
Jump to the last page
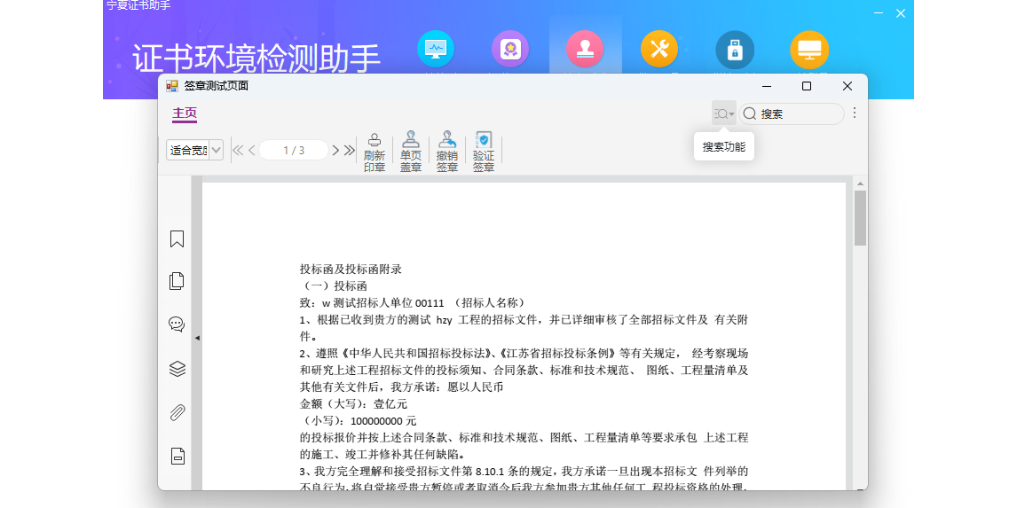click(350, 151)
